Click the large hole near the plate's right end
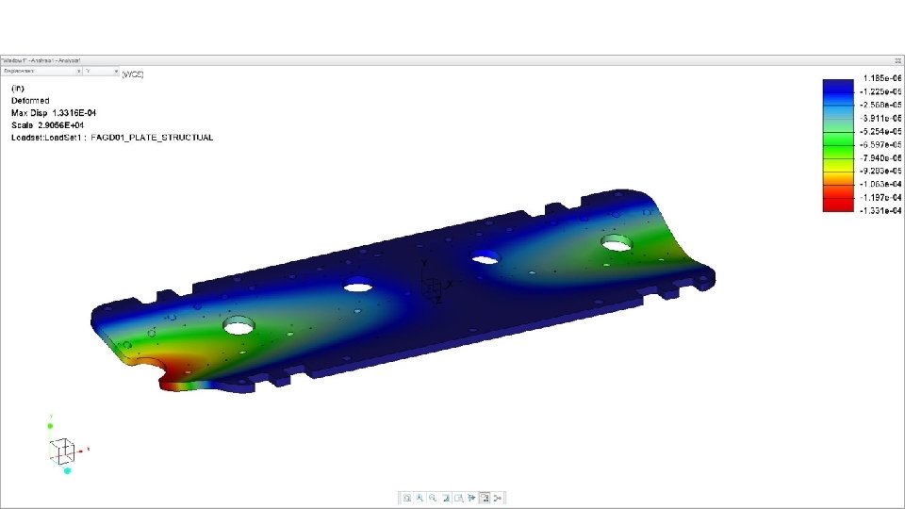 [617, 243]
